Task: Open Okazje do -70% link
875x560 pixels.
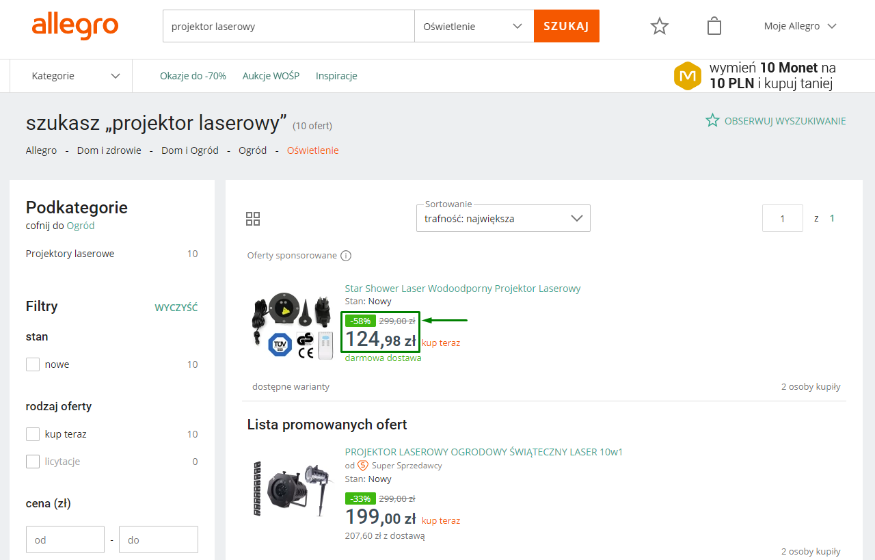Action: [x=193, y=76]
